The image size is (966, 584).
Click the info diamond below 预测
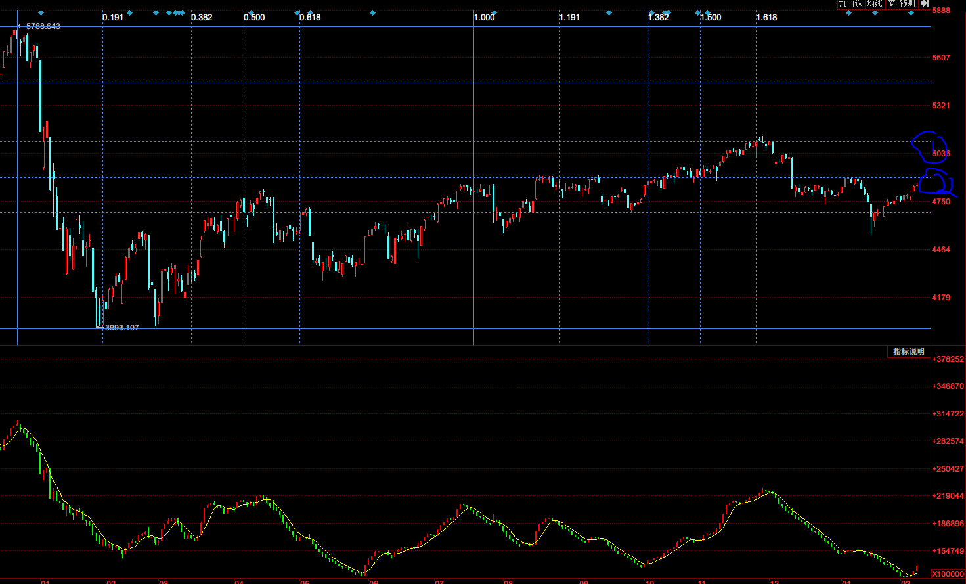[911, 13]
